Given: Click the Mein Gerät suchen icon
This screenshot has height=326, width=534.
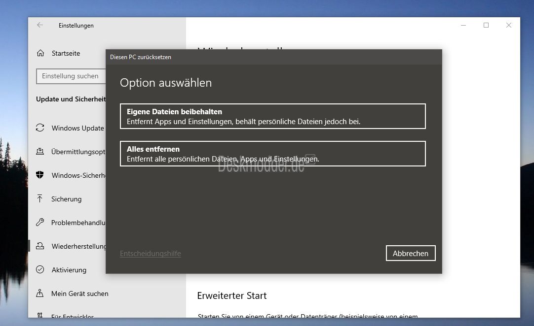Looking at the screenshot, I should click(x=40, y=293).
